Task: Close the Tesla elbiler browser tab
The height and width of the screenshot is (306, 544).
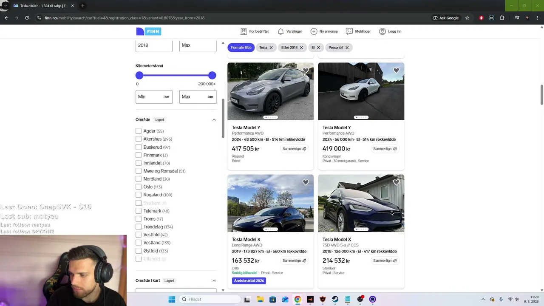Action: [x=72, y=6]
